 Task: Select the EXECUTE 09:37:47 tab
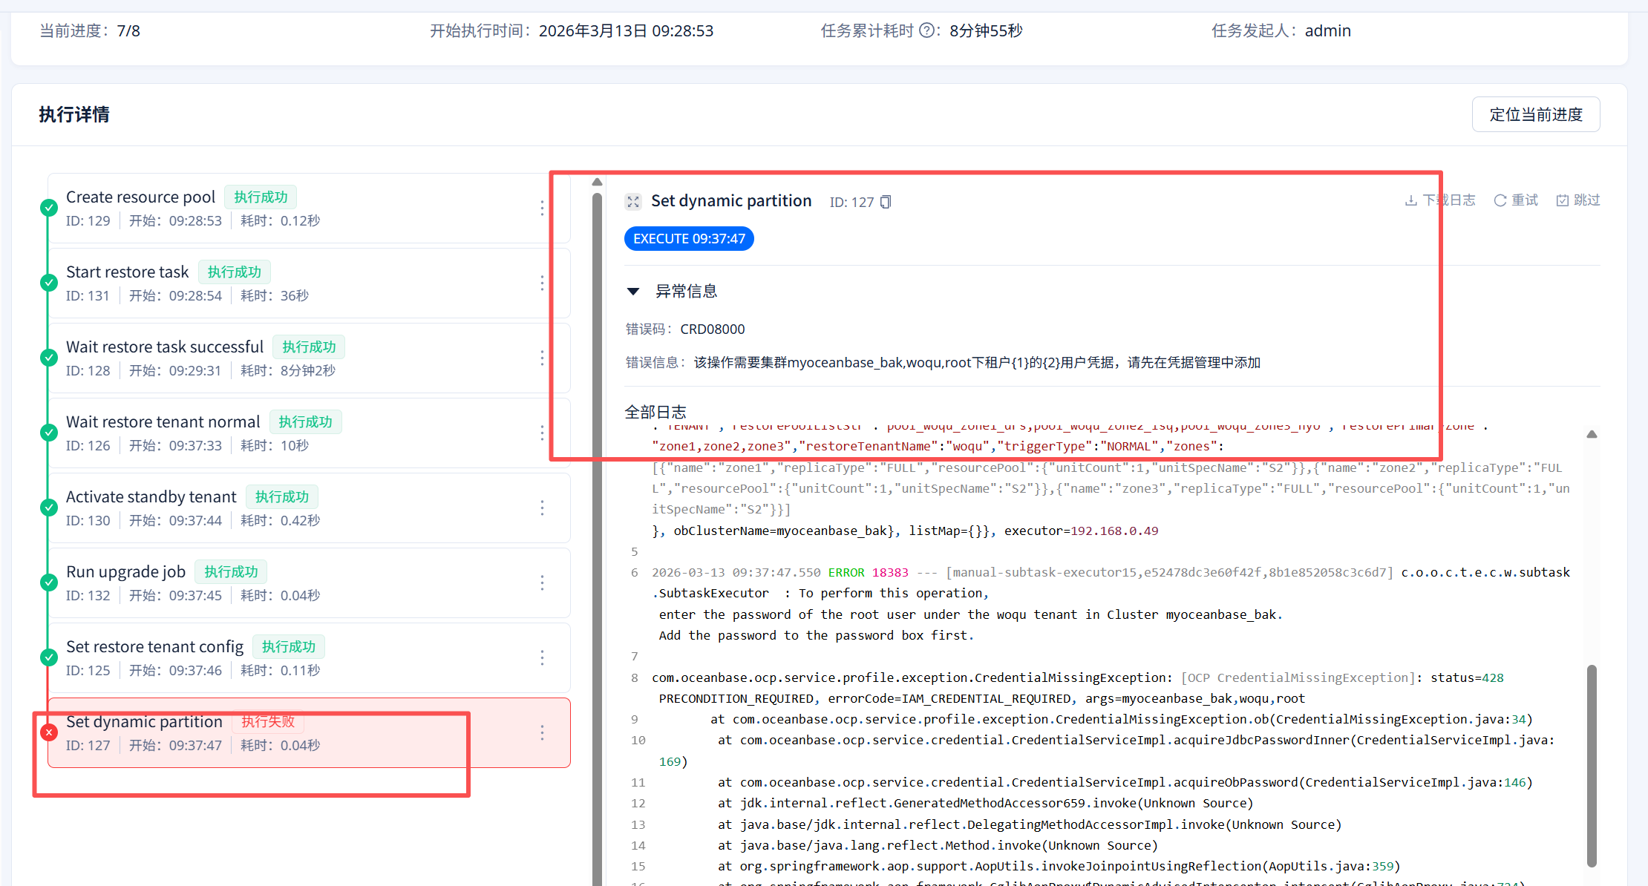(x=689, y=239)
